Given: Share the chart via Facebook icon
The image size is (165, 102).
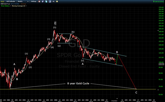Looking at the screenshot, I should [50, 2].
